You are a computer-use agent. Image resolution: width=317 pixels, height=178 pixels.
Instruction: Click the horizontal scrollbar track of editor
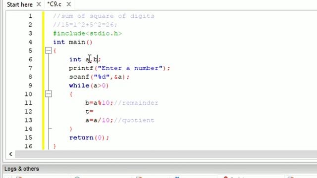tap(166, 154)
